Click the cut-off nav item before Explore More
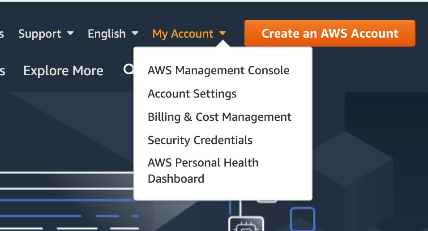Viewport: 428px width, 231px height. 2,71
